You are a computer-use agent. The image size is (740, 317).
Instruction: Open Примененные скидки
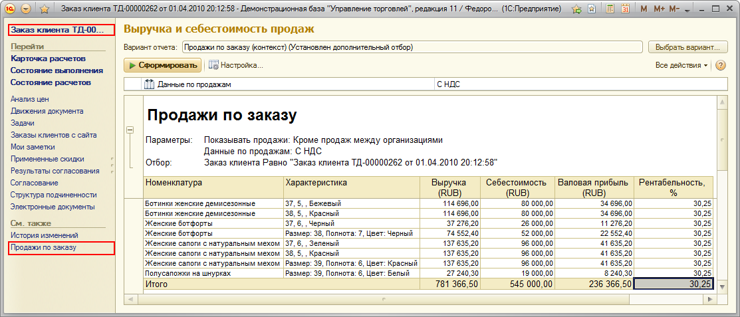coord(47,159)
